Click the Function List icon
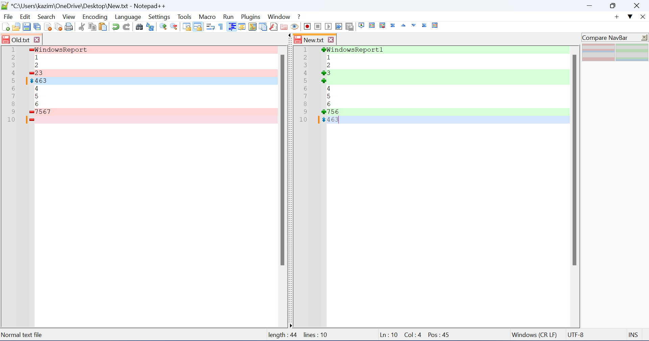Screen dimensions: 649x341 click(x=273, y=27)
